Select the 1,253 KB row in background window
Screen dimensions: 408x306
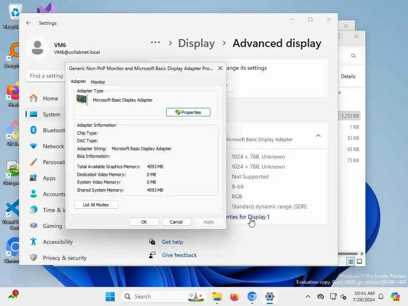pos(349,116)
